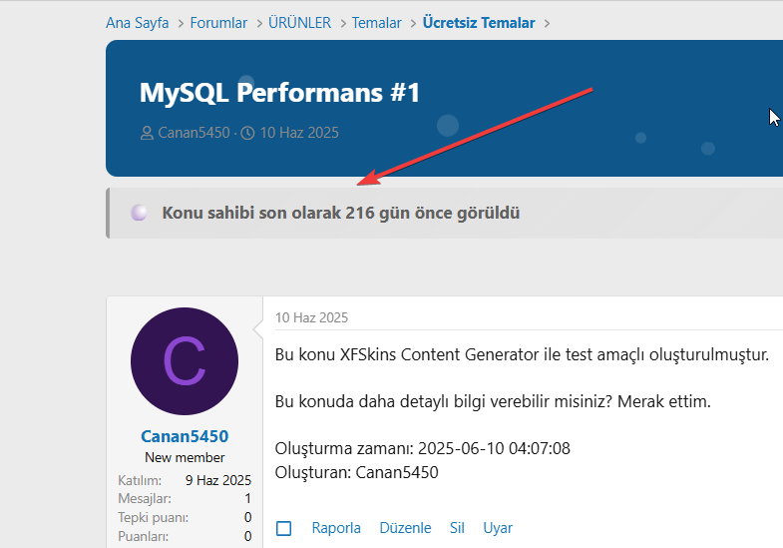Screen dimensions: 783x548
Task: Click the thread start date in the header
Action: (x=299, y=133)
